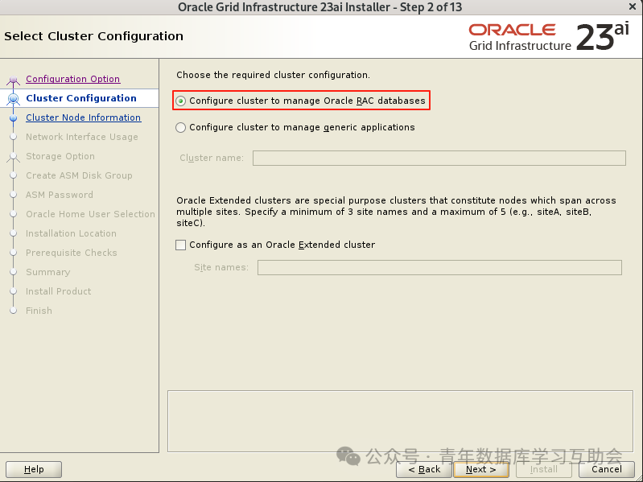Image resolution: width=643 pixels, height=482 pixels.
Task: Click the 'Finish' step text
Action: 39,311
